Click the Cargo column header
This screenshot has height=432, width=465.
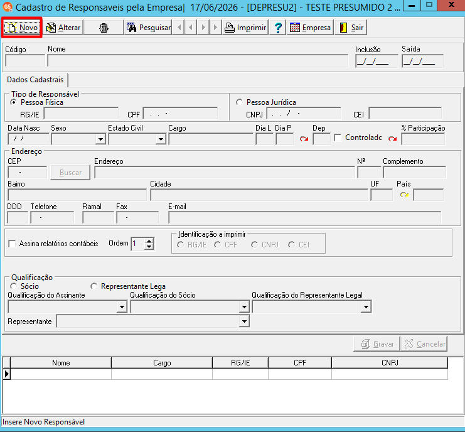(x=162, y=363)
